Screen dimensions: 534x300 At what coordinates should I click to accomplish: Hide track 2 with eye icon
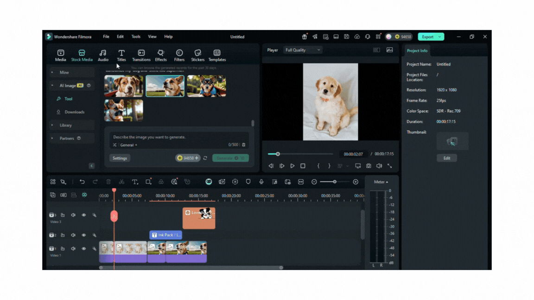point(84,235)
